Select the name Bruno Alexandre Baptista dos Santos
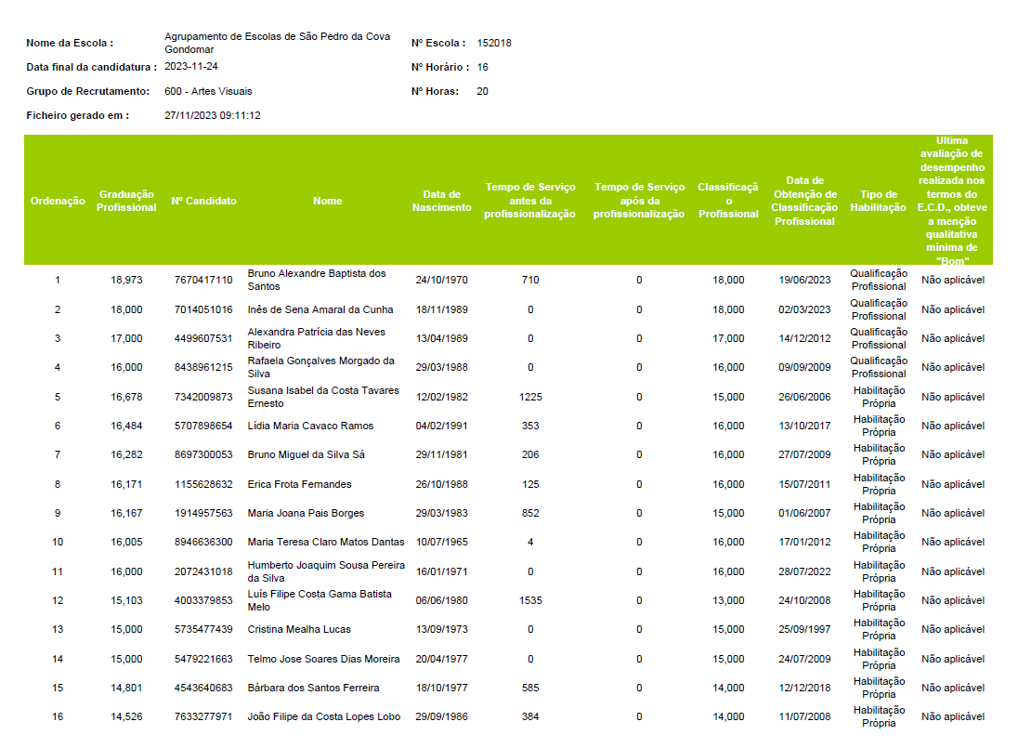1031x748 pixels. 316,280
